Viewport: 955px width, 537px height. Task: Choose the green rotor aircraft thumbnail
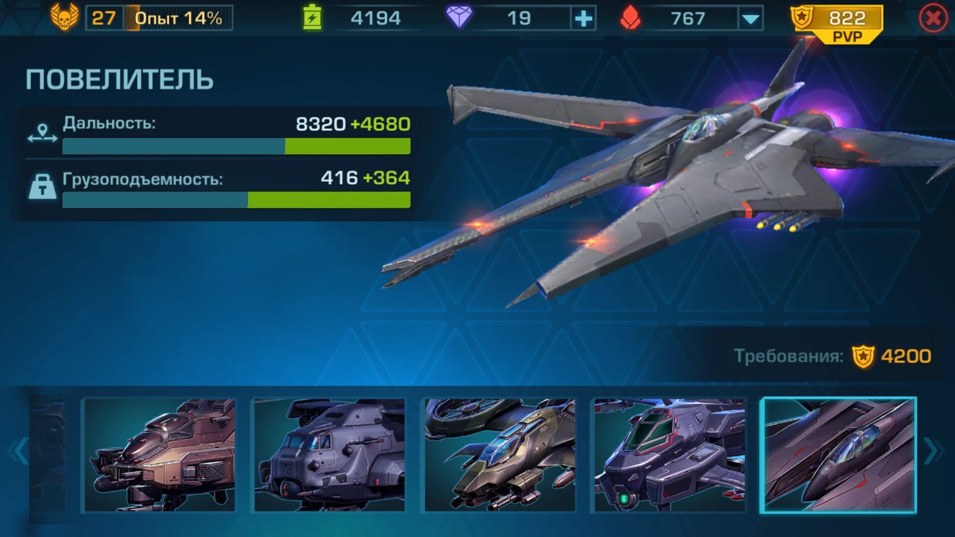coord(499,455)
